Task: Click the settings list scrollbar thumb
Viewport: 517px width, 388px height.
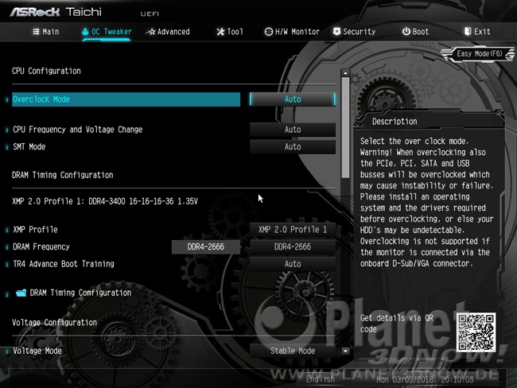Action: (x=345, y=127)
